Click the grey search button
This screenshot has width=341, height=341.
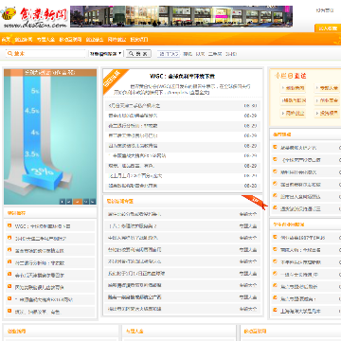[138, 54]
